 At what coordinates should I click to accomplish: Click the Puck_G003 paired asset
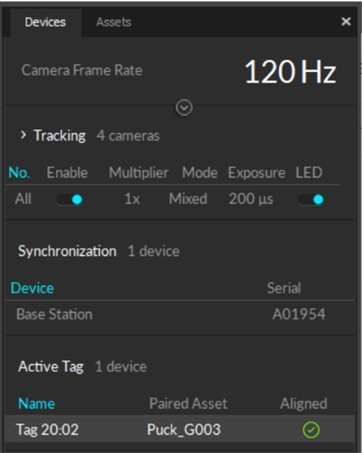coord(184,429)
